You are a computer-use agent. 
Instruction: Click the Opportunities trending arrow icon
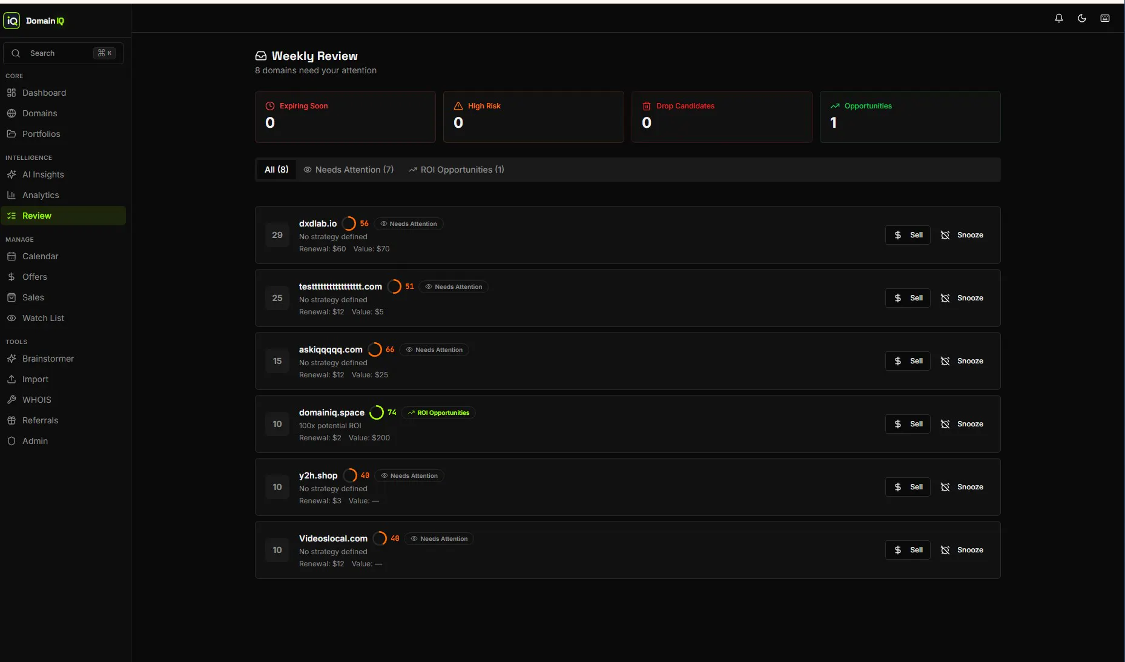click(x=835, y=106)
